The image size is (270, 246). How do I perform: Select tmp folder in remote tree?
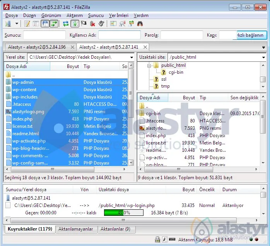click(165, 86)
